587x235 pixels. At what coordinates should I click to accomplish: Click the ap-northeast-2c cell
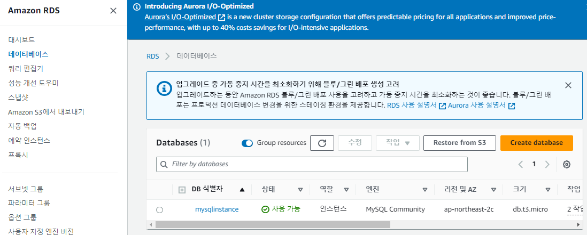point(469,209)
